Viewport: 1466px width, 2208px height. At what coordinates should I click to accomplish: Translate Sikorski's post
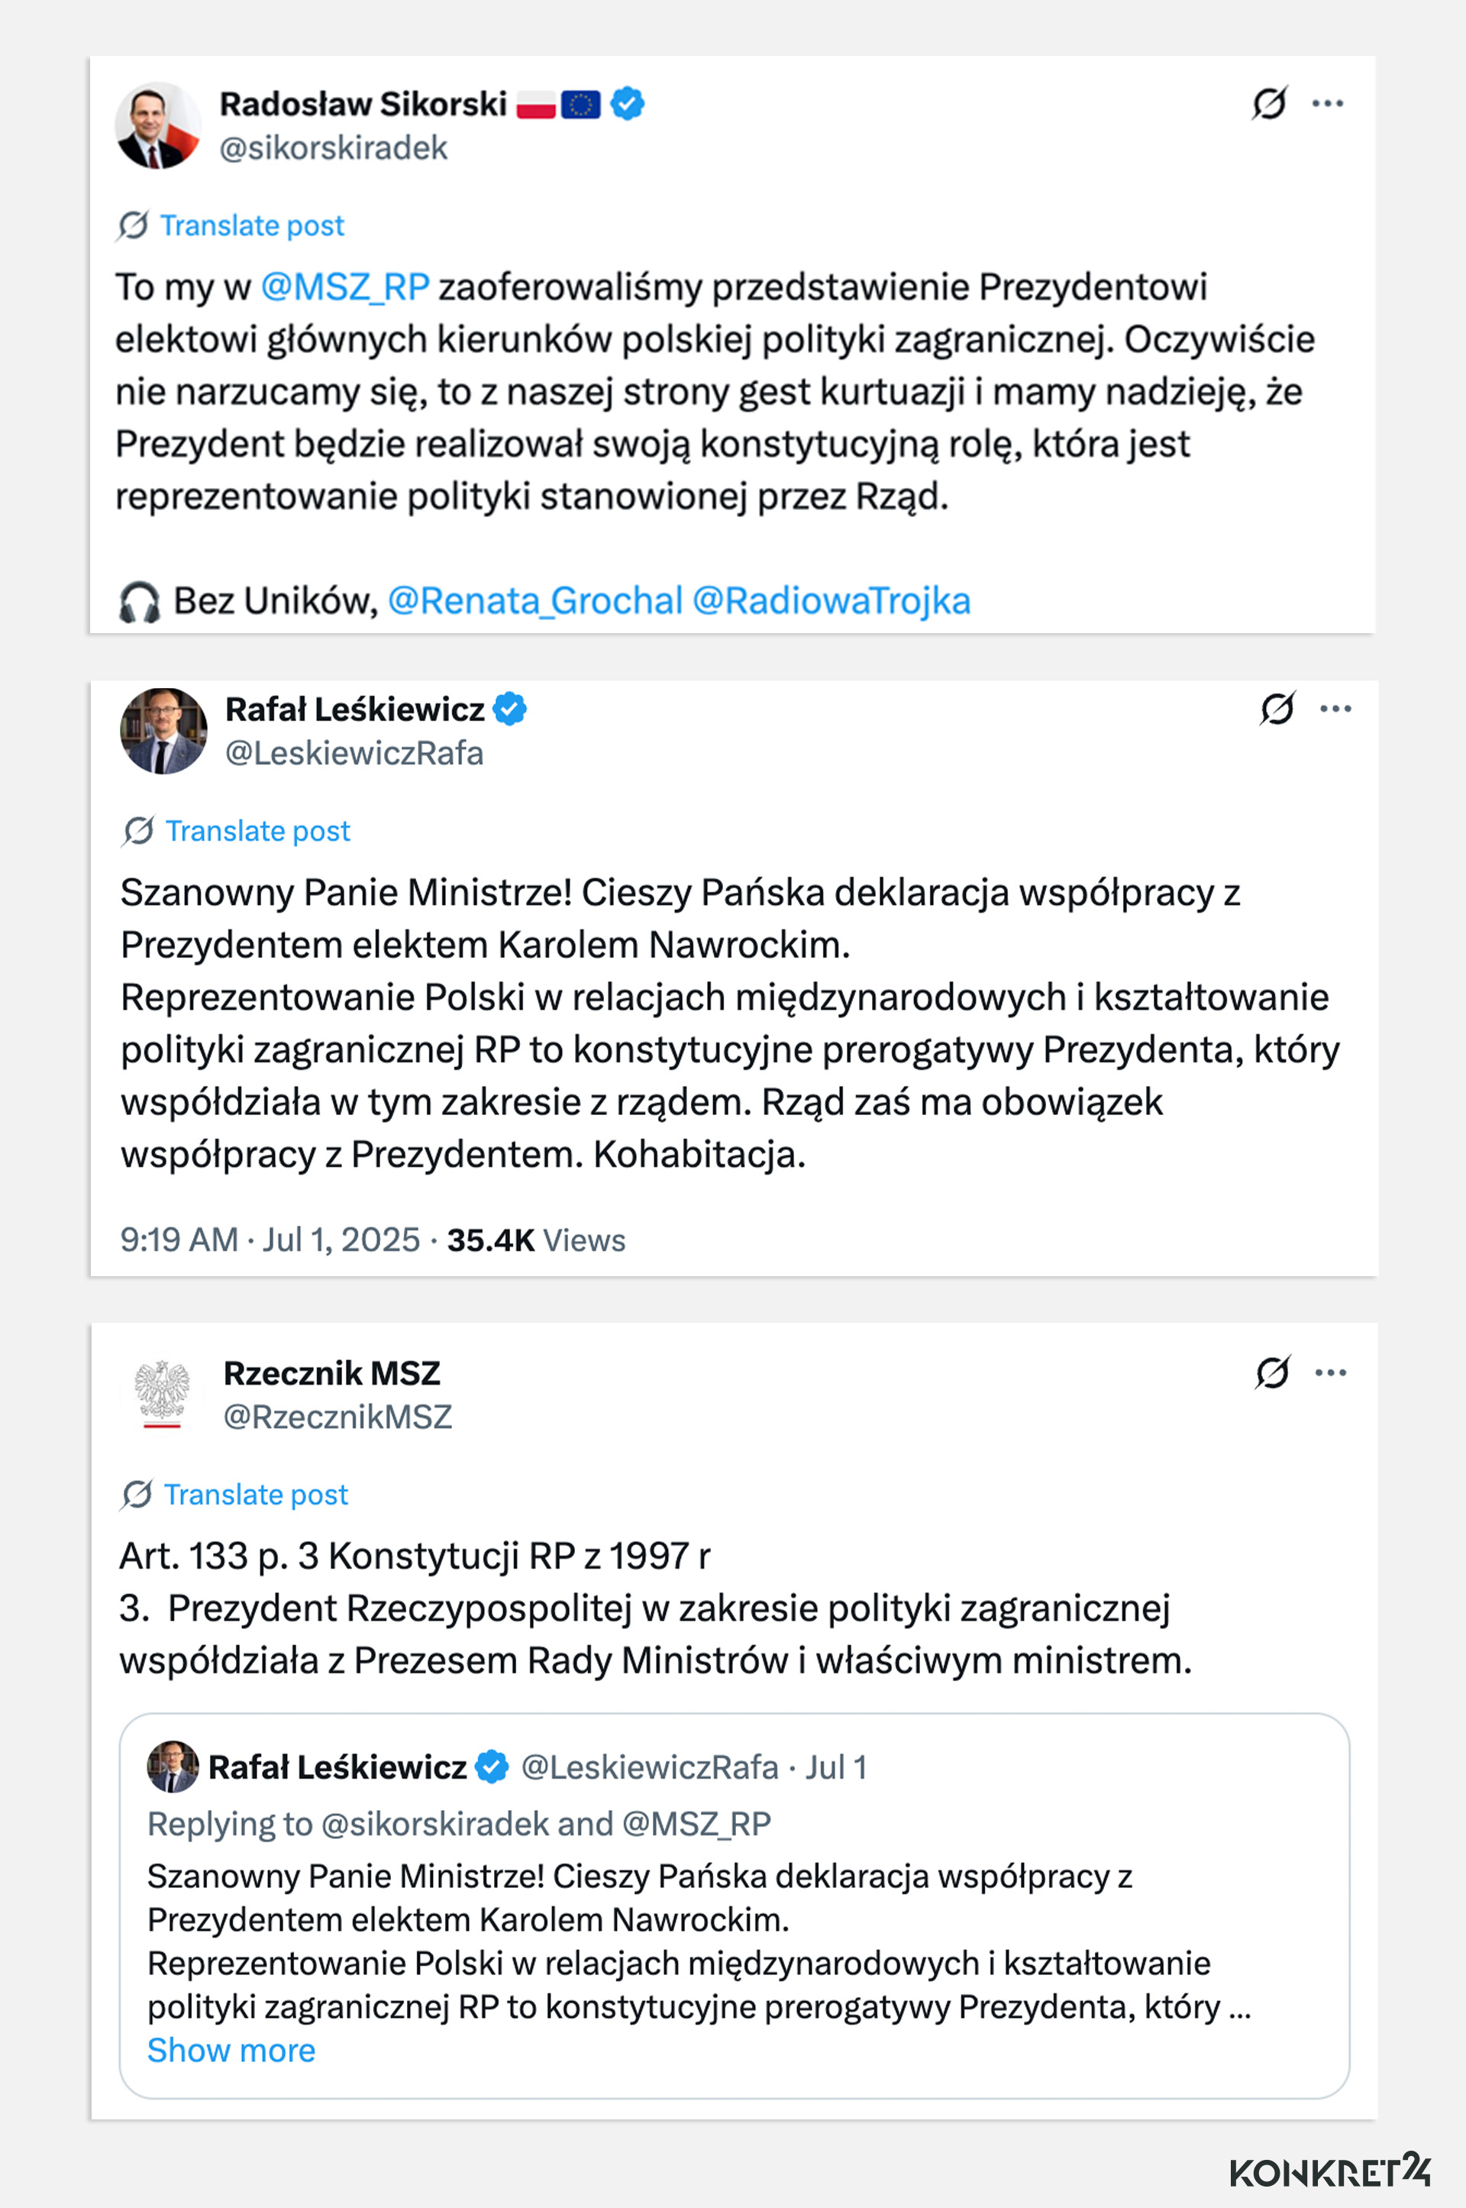click(253, 225)
